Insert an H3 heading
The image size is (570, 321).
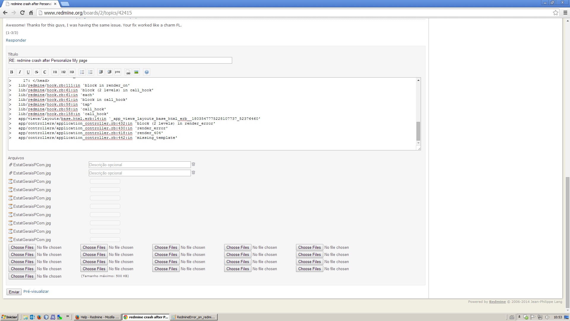(72, 72)
